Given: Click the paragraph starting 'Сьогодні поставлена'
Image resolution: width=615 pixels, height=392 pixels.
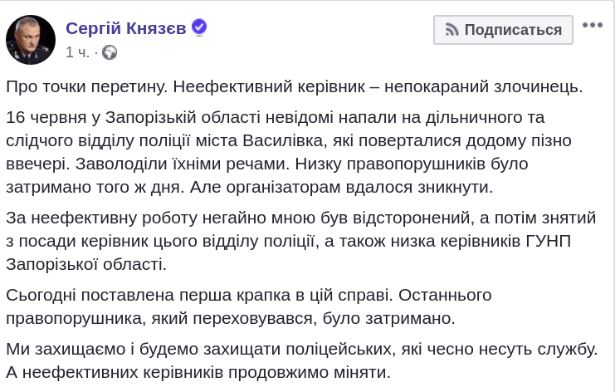Looking at the screenshot, I should tap(249, 306).
